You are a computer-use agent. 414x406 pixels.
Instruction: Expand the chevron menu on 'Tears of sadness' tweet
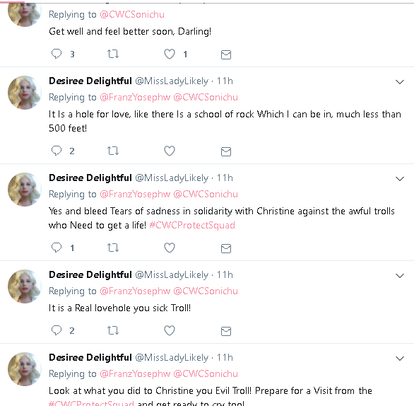(400, 179)
